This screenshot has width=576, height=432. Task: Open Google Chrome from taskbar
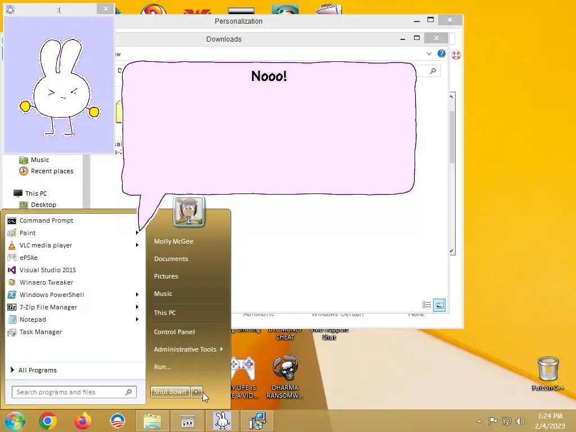48,421
